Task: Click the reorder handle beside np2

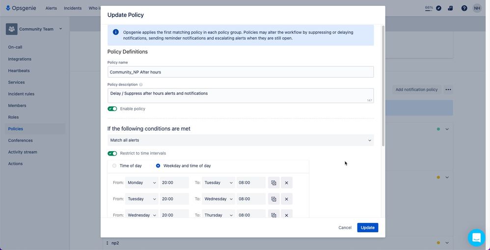Action: [x=107, y=243]
